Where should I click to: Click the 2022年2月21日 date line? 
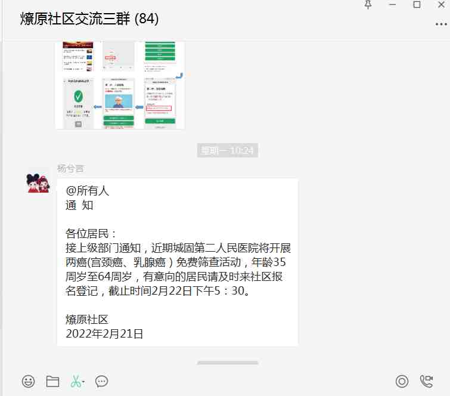105,334
